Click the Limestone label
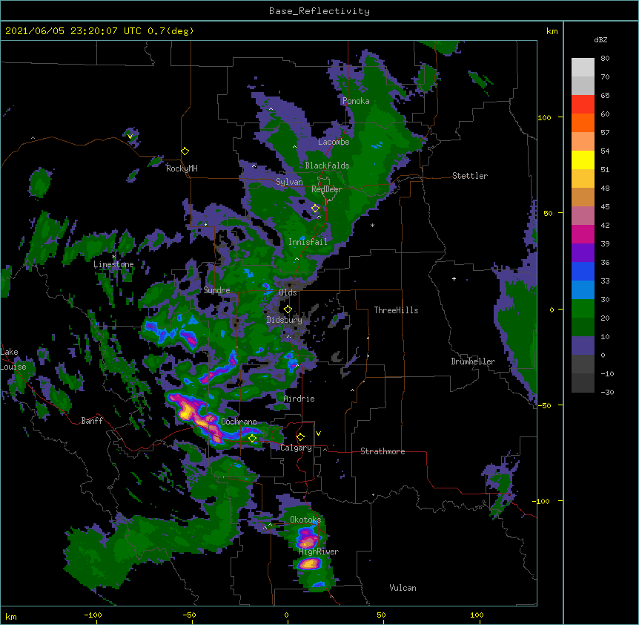 (113, 264)
